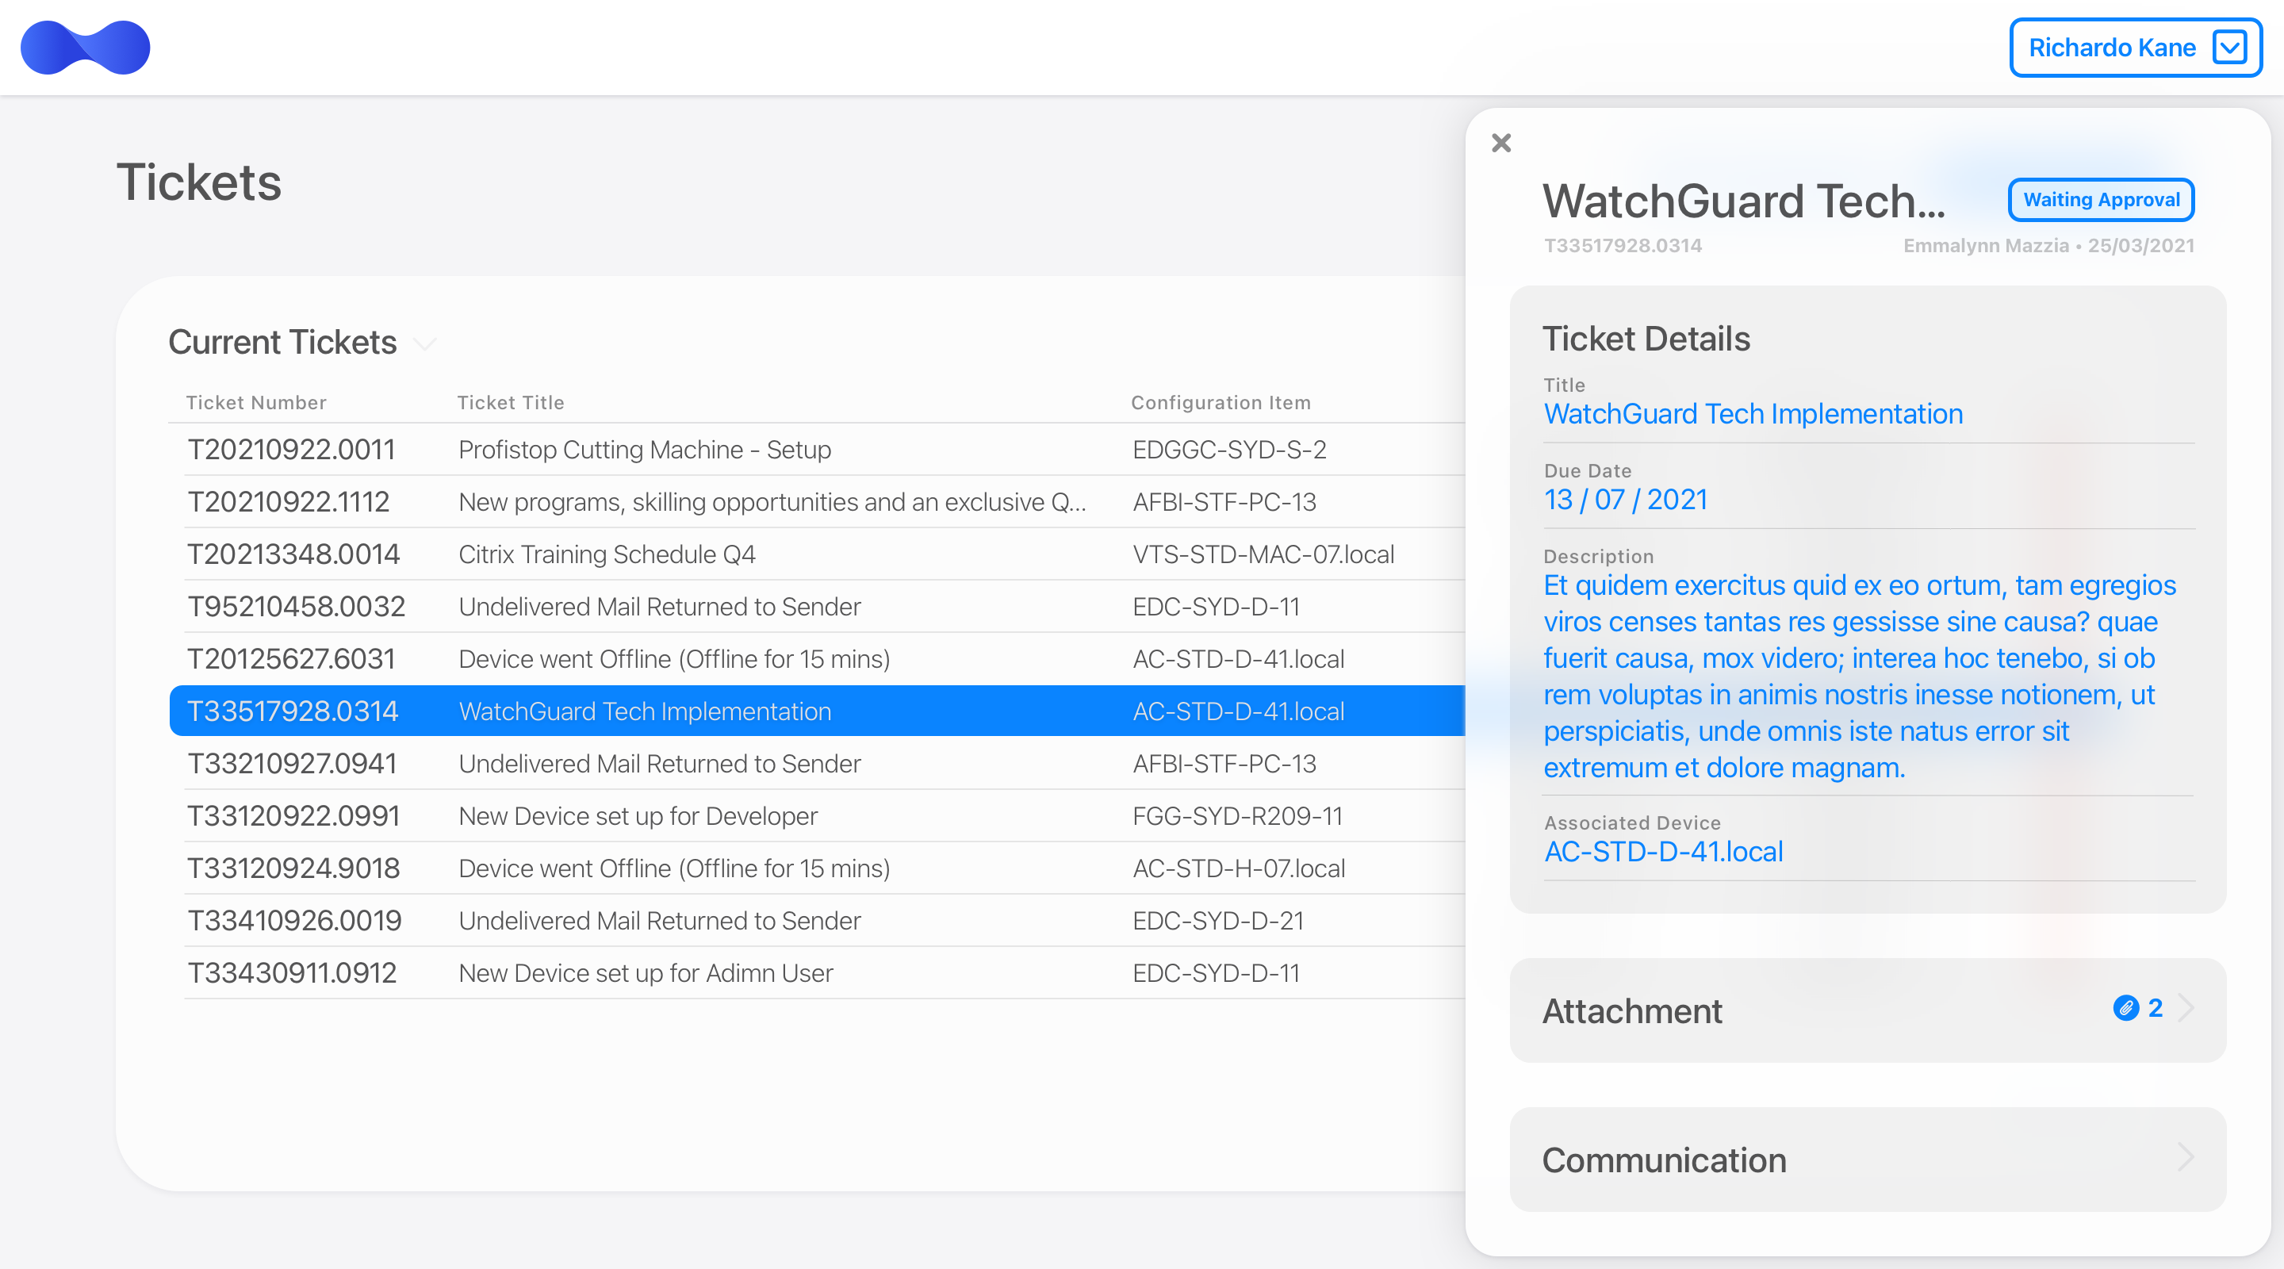
Task: Close the ticket details panel
Action: click(x=1501, y=143)
